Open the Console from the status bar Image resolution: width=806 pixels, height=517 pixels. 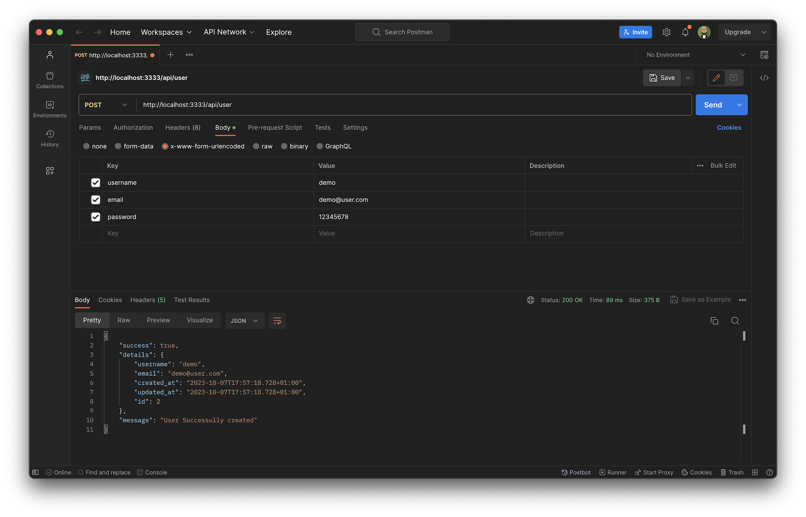click(x=152, y=472)
